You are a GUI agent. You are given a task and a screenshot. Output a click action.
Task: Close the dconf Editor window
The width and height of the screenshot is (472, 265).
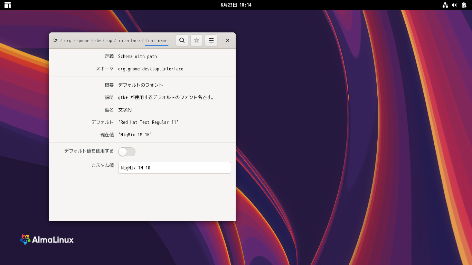tap(227, 40)
